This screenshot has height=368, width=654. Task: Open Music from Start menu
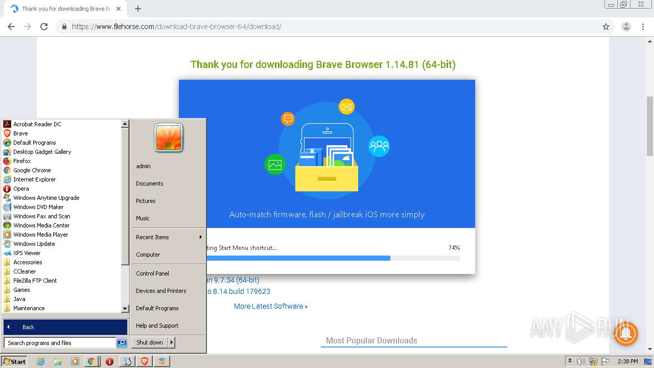[x=143, y=218]
